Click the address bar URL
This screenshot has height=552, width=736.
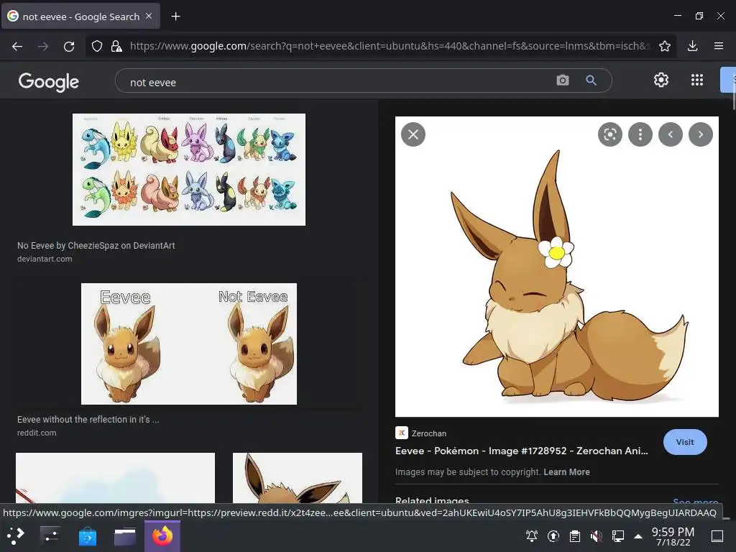(390, 46)
